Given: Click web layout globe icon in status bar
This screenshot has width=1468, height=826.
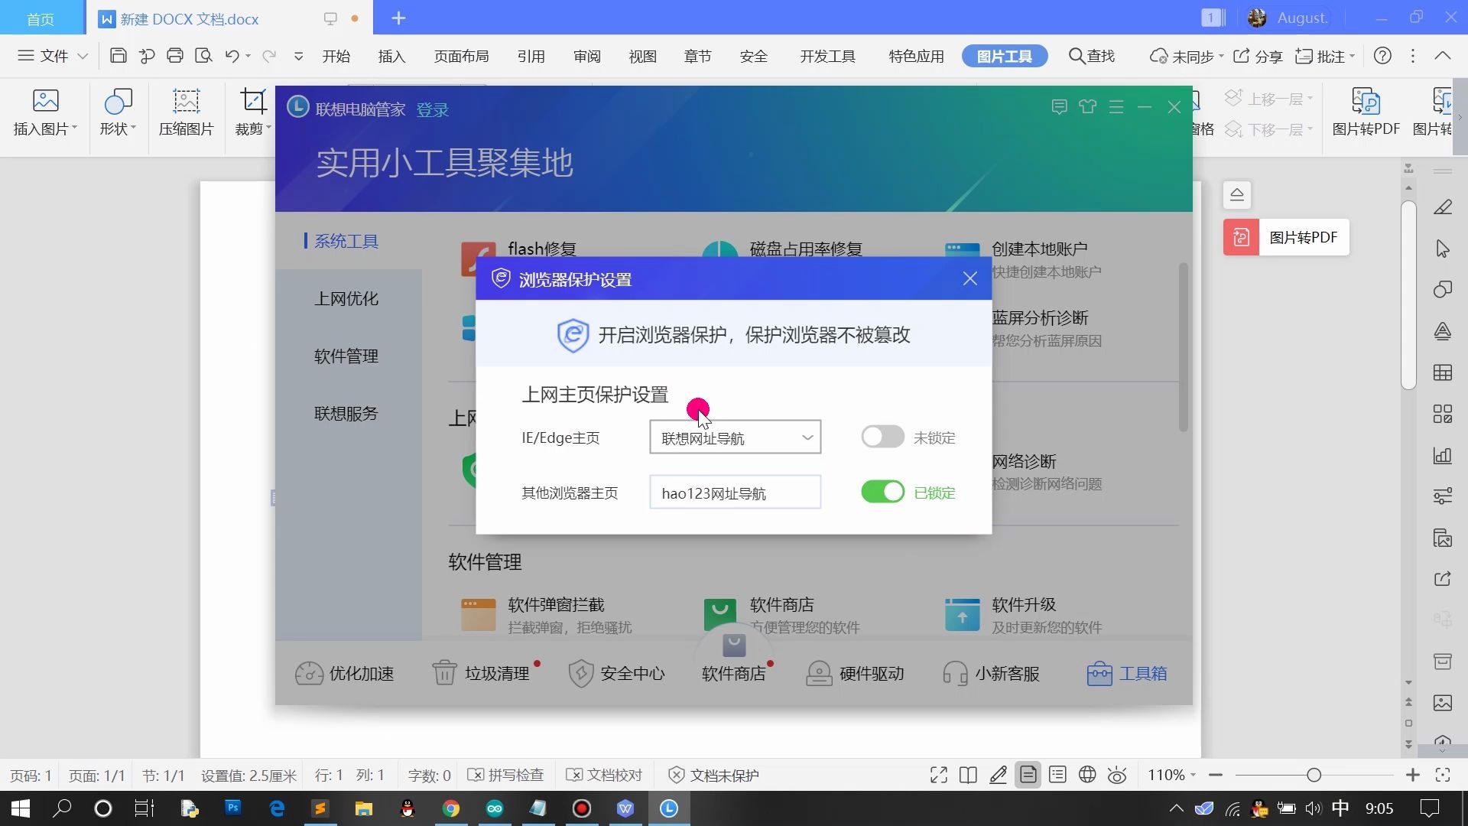Looking at the screenshot, I should coord(1087,775).
